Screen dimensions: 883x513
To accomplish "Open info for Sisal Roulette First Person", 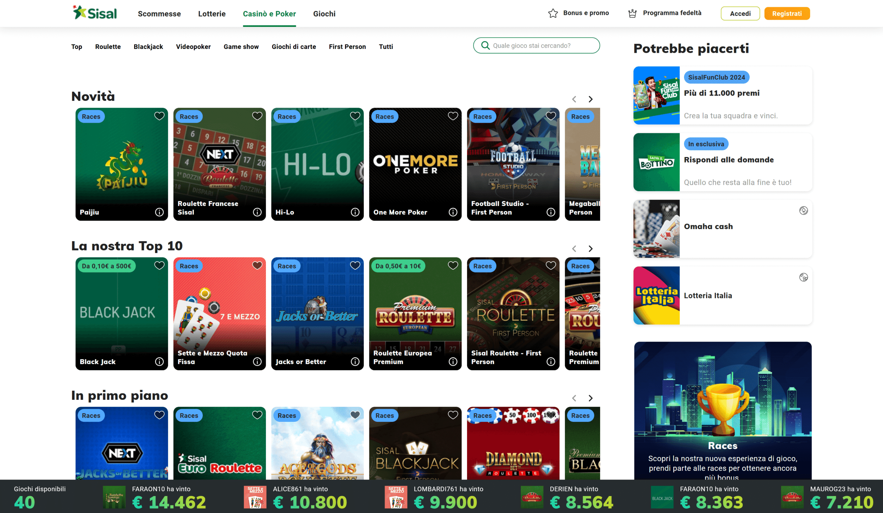I will (x=551, y=362).
